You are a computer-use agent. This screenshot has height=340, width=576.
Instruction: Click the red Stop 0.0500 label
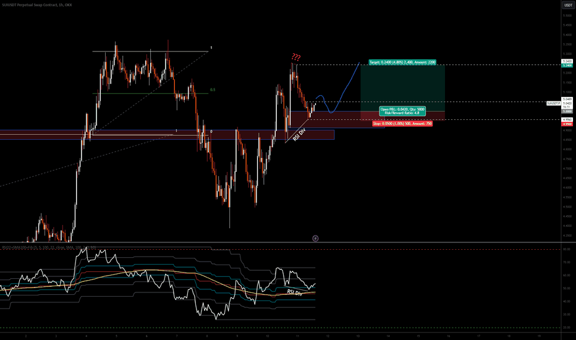(x=402, y=124)
